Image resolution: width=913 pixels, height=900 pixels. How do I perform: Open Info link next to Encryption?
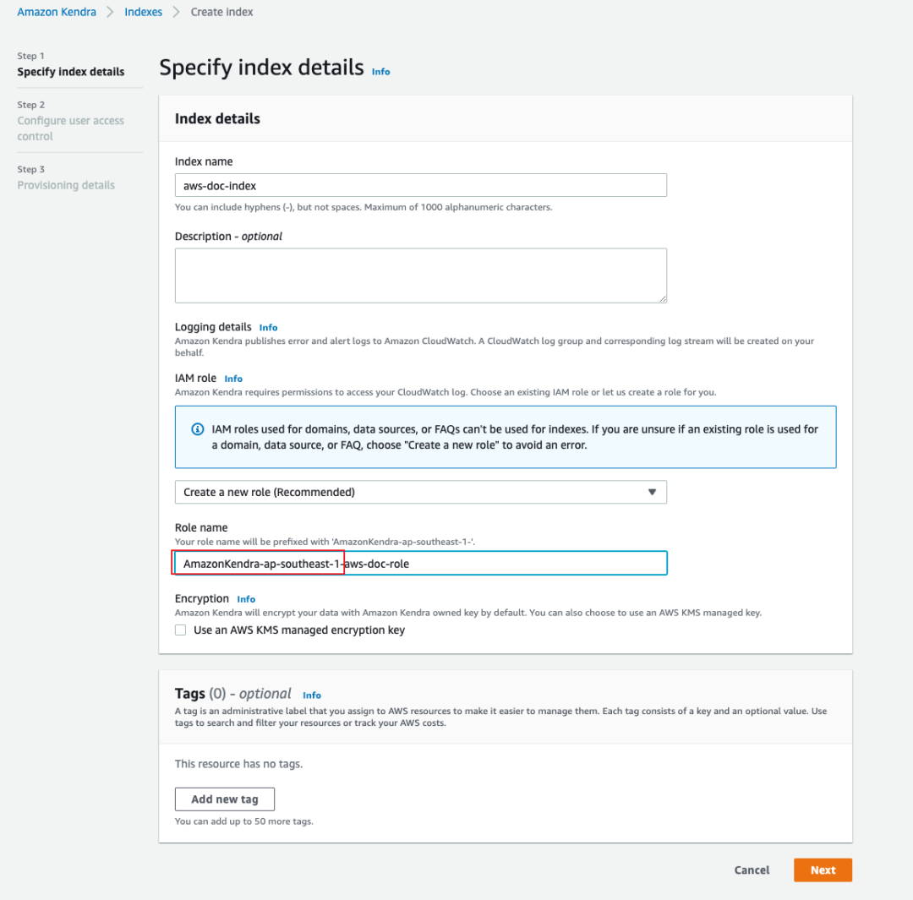pos(246,599)
